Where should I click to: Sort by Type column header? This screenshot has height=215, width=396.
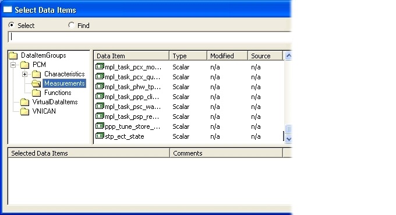point(188,56)
